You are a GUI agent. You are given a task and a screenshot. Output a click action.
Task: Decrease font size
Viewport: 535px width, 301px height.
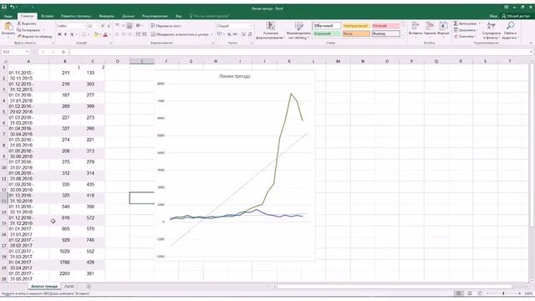click(x=109, y=26)
